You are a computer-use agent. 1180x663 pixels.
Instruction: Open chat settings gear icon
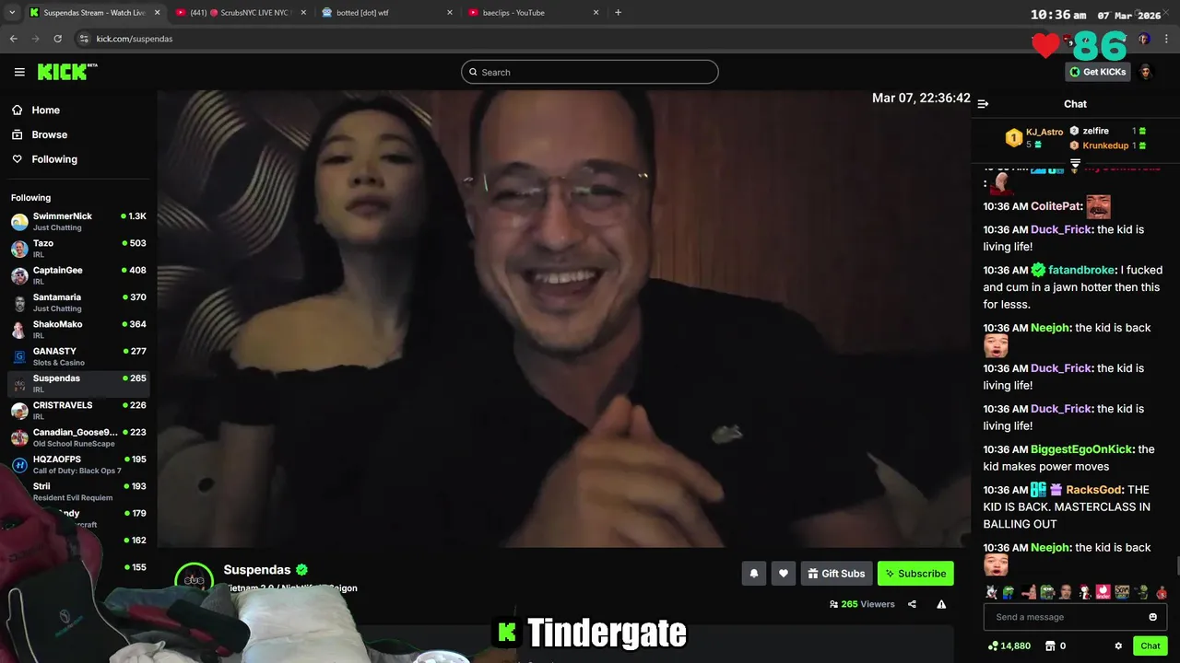(1118, 646)
